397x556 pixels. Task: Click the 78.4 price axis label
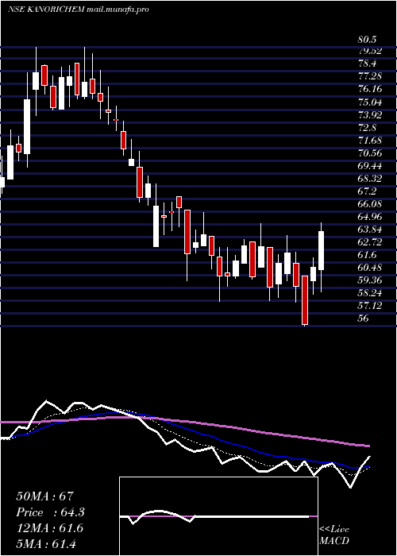[368, 64]
